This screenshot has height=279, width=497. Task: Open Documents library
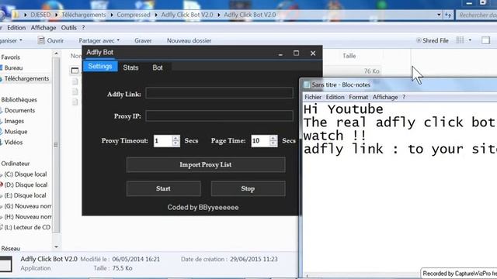click(x=19, y=110)
